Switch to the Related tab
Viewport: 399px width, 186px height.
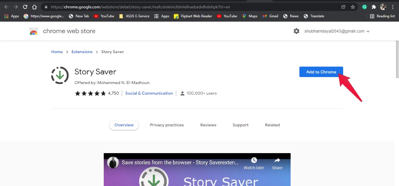click(272, 125)
